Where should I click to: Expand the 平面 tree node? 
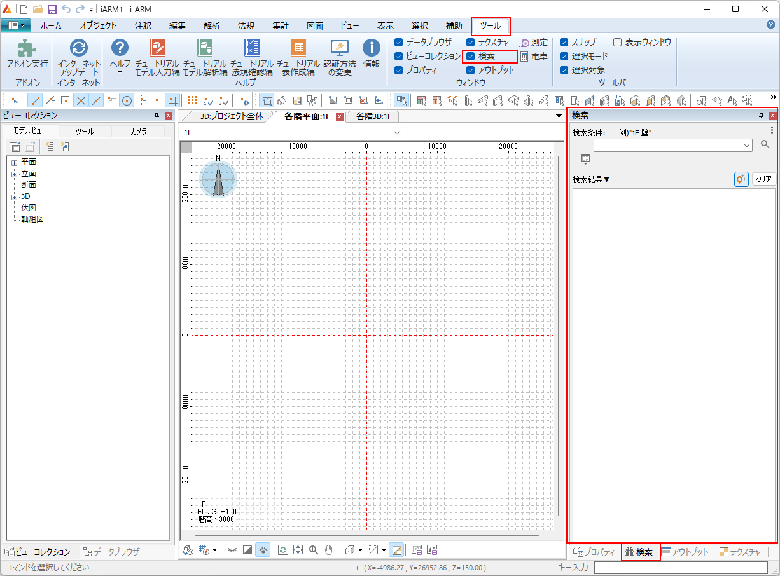(x=13, y=162)
